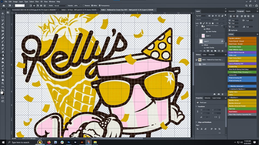Uncheck the Dither option

click(92, 5)
